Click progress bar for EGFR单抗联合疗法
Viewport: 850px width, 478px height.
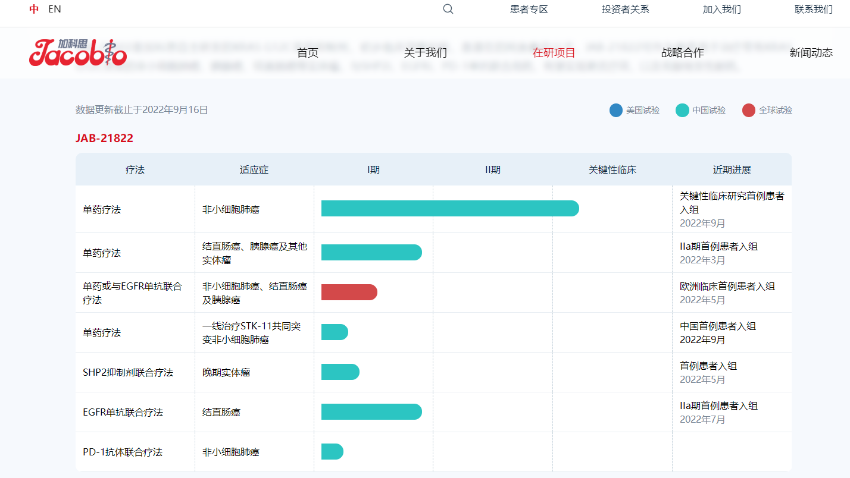(371, 411)
